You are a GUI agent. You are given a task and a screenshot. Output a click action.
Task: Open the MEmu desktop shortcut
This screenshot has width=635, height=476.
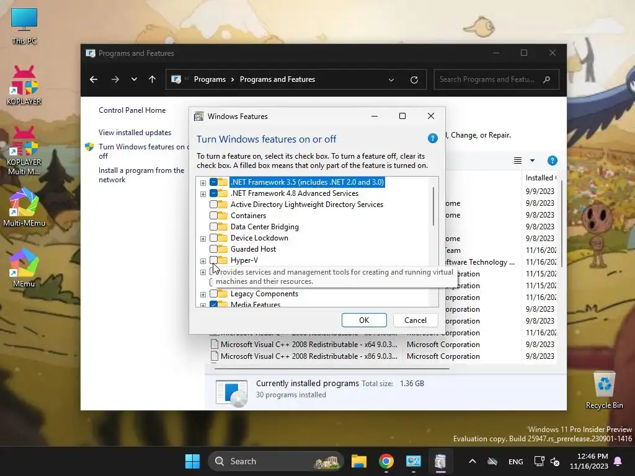click(24, 268)
